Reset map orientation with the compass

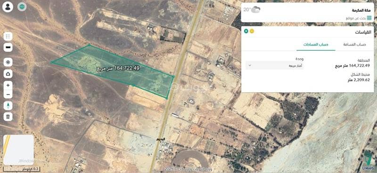[x=8, y=106]
